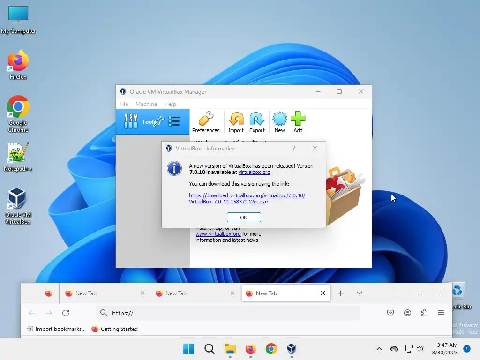
Task: Click the My Computer desktop icon
Action: coord(18,20)
